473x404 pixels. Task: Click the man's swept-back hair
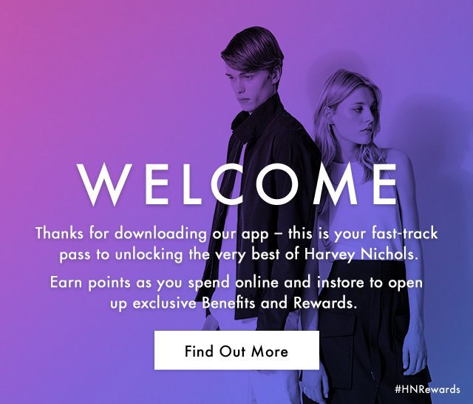coord(251,48)
